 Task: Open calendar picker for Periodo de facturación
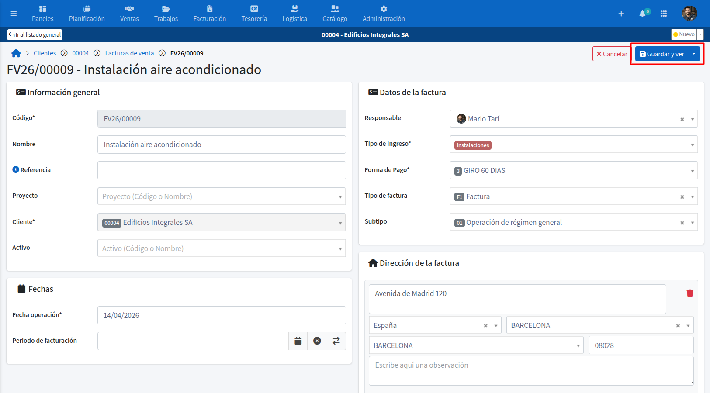298,341
